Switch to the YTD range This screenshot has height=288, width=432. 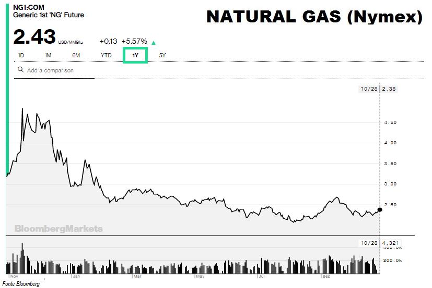pos(106,55)
